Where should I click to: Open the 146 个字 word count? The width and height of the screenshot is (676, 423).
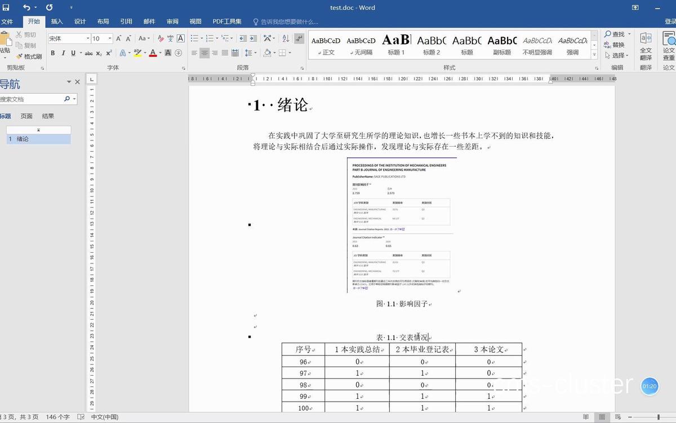(57, 417)
